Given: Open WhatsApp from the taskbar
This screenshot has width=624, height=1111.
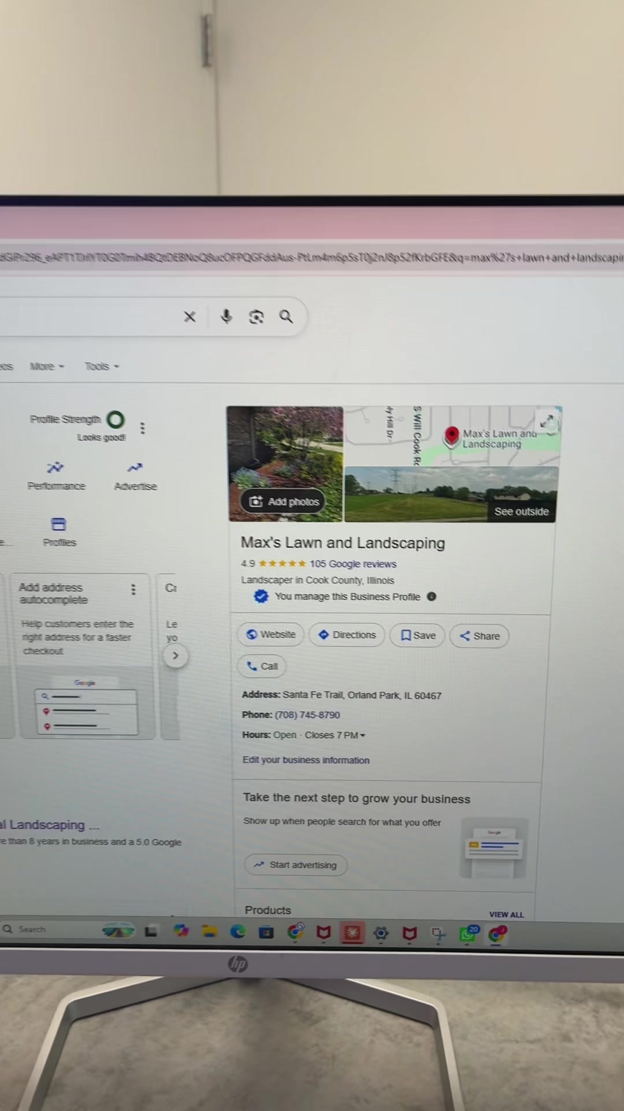Looking at the screenshot, I should coord(467,933).
